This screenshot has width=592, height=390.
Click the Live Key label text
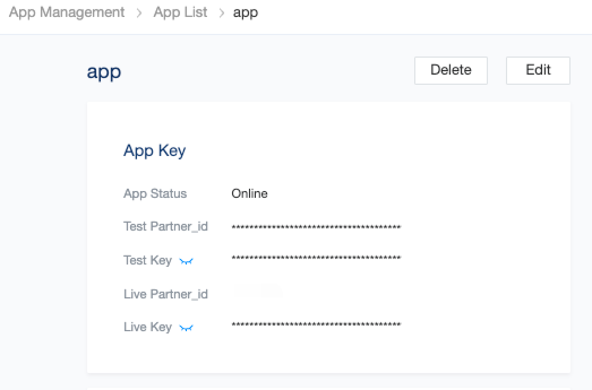tap(148, 327)
